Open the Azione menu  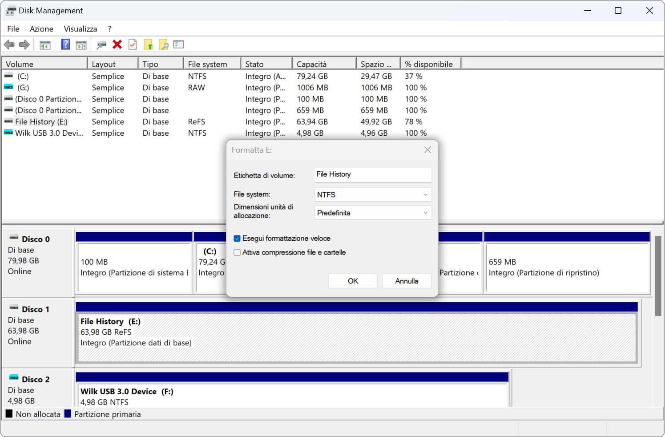coord(41,29)
